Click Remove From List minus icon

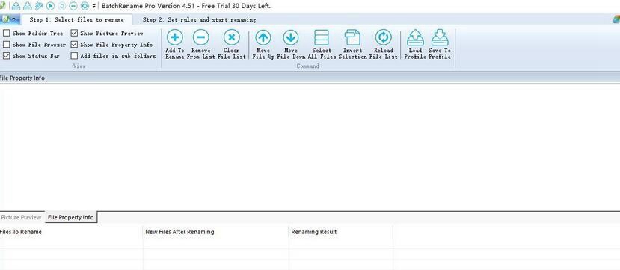(x=201, y=37)
